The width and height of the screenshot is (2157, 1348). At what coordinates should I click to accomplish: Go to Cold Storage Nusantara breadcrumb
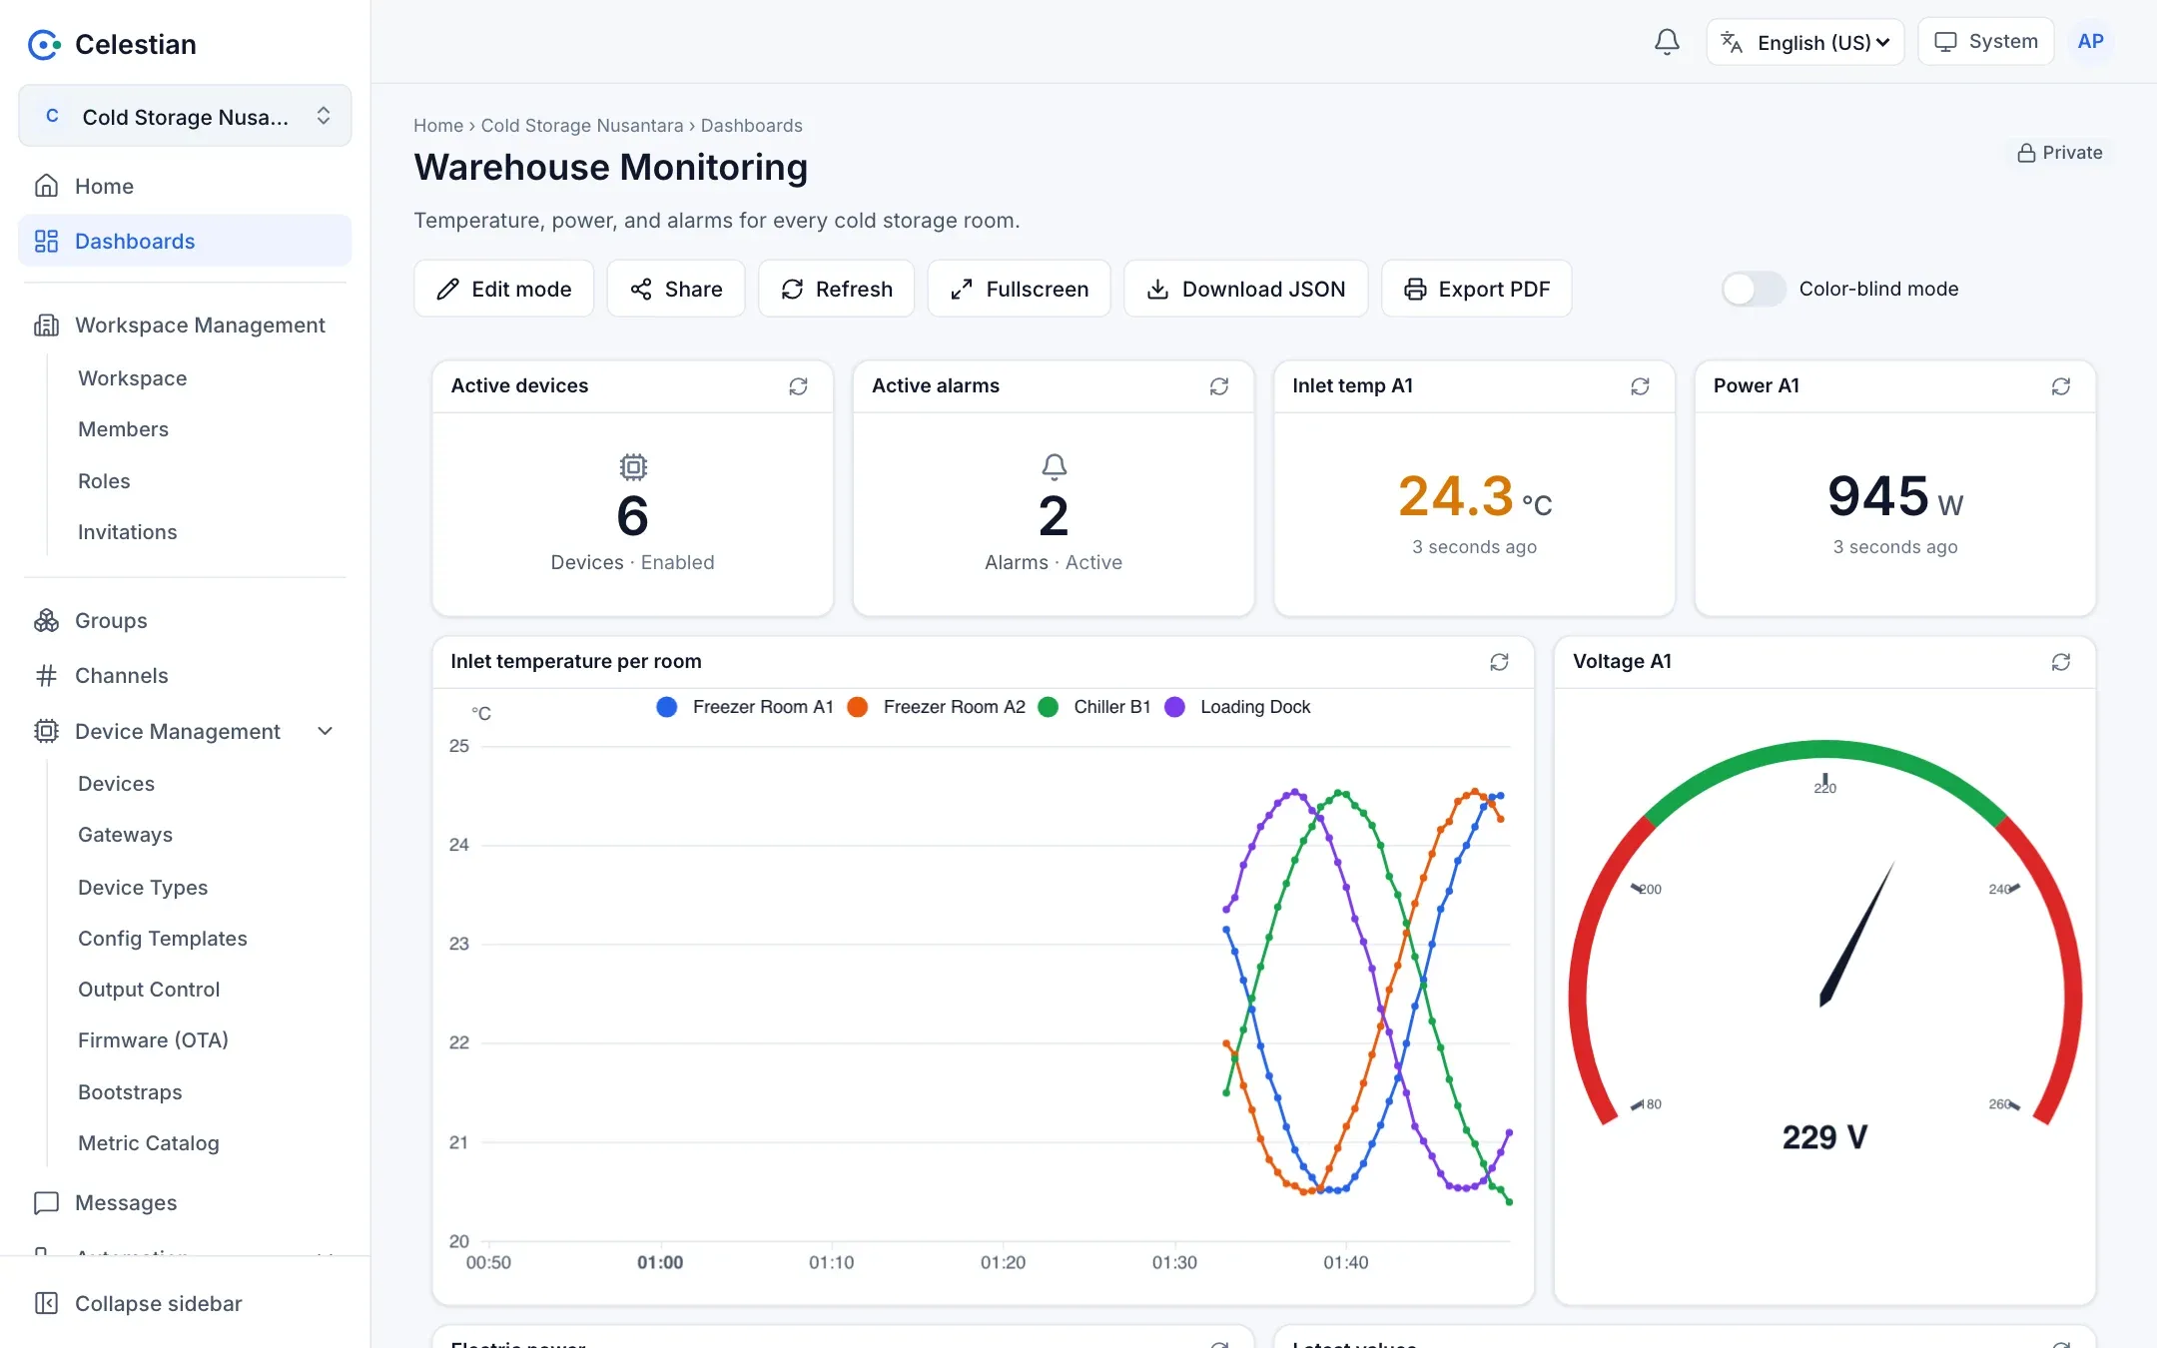pyautogui.click(x=582, y=126)
